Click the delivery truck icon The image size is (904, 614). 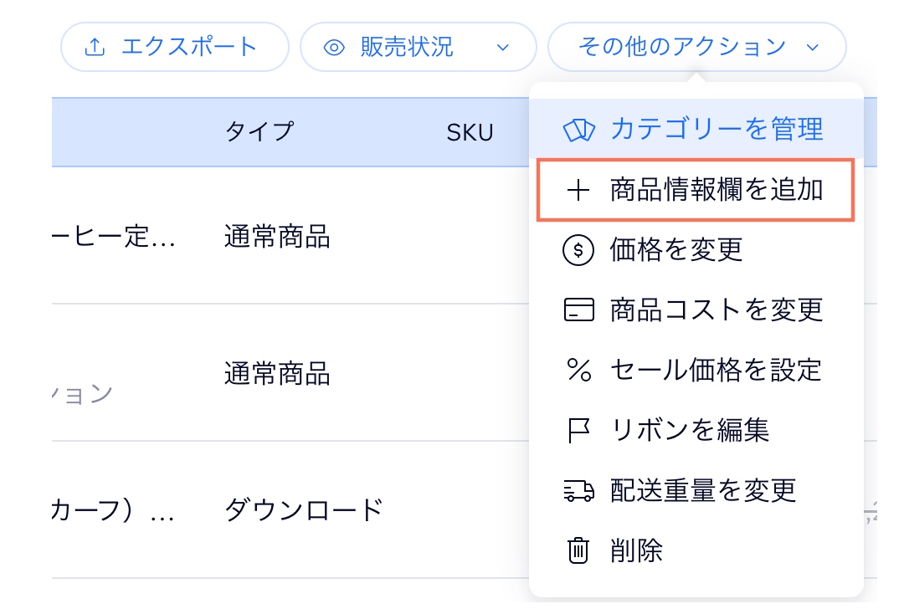578,490
